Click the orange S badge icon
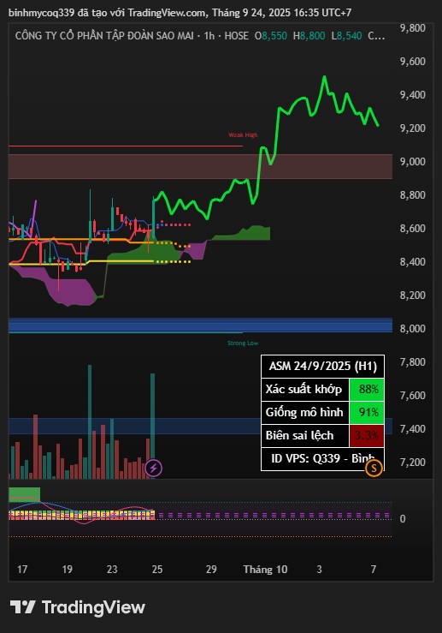 374,469
